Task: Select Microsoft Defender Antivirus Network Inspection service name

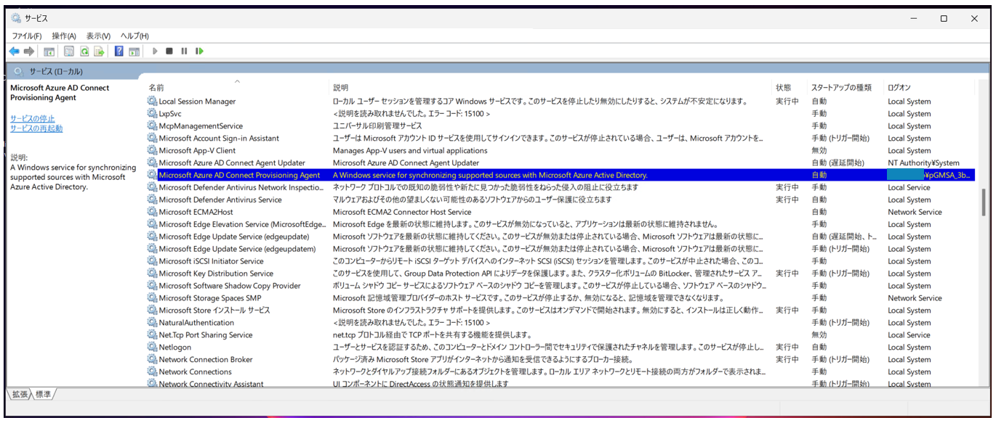Action: [241, 187]
